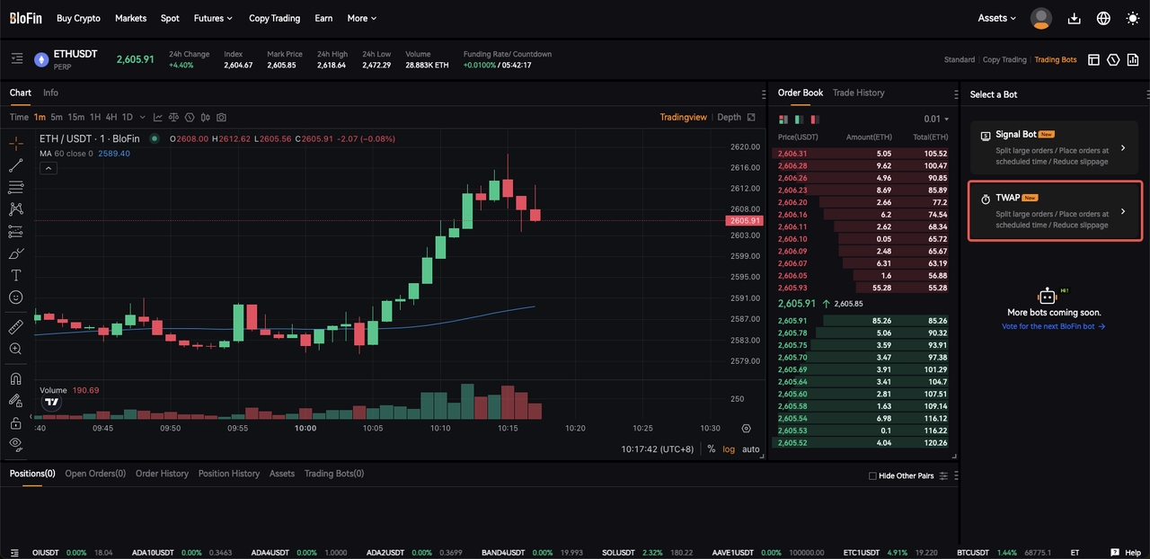The height and width of the screenshot is (559, 1150).
Task: Select the crosshair cursor tool
Action: tap(16, 143)
